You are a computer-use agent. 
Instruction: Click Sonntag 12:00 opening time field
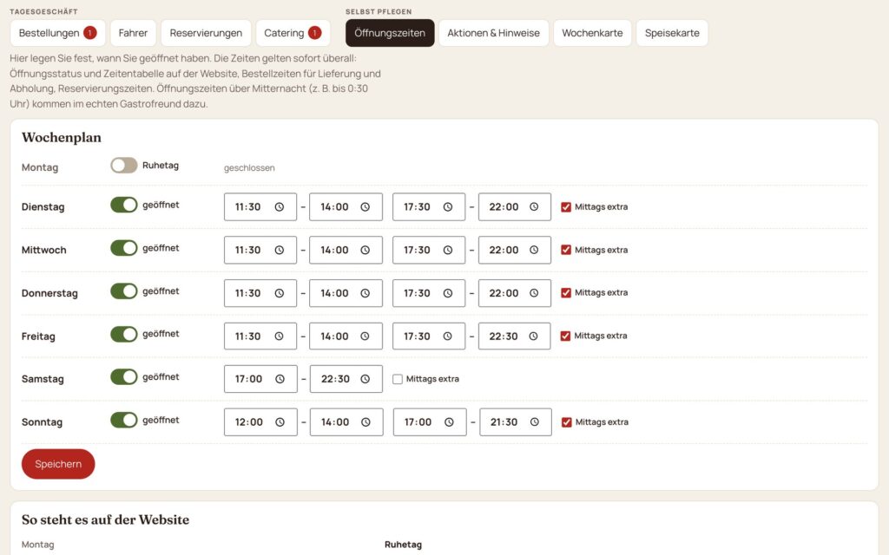pyautogui.click(x=260, y=422)
